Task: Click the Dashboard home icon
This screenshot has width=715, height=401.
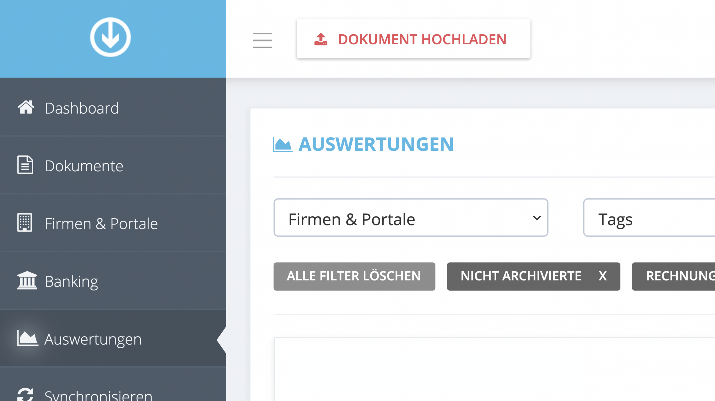Action: point(26,107)
